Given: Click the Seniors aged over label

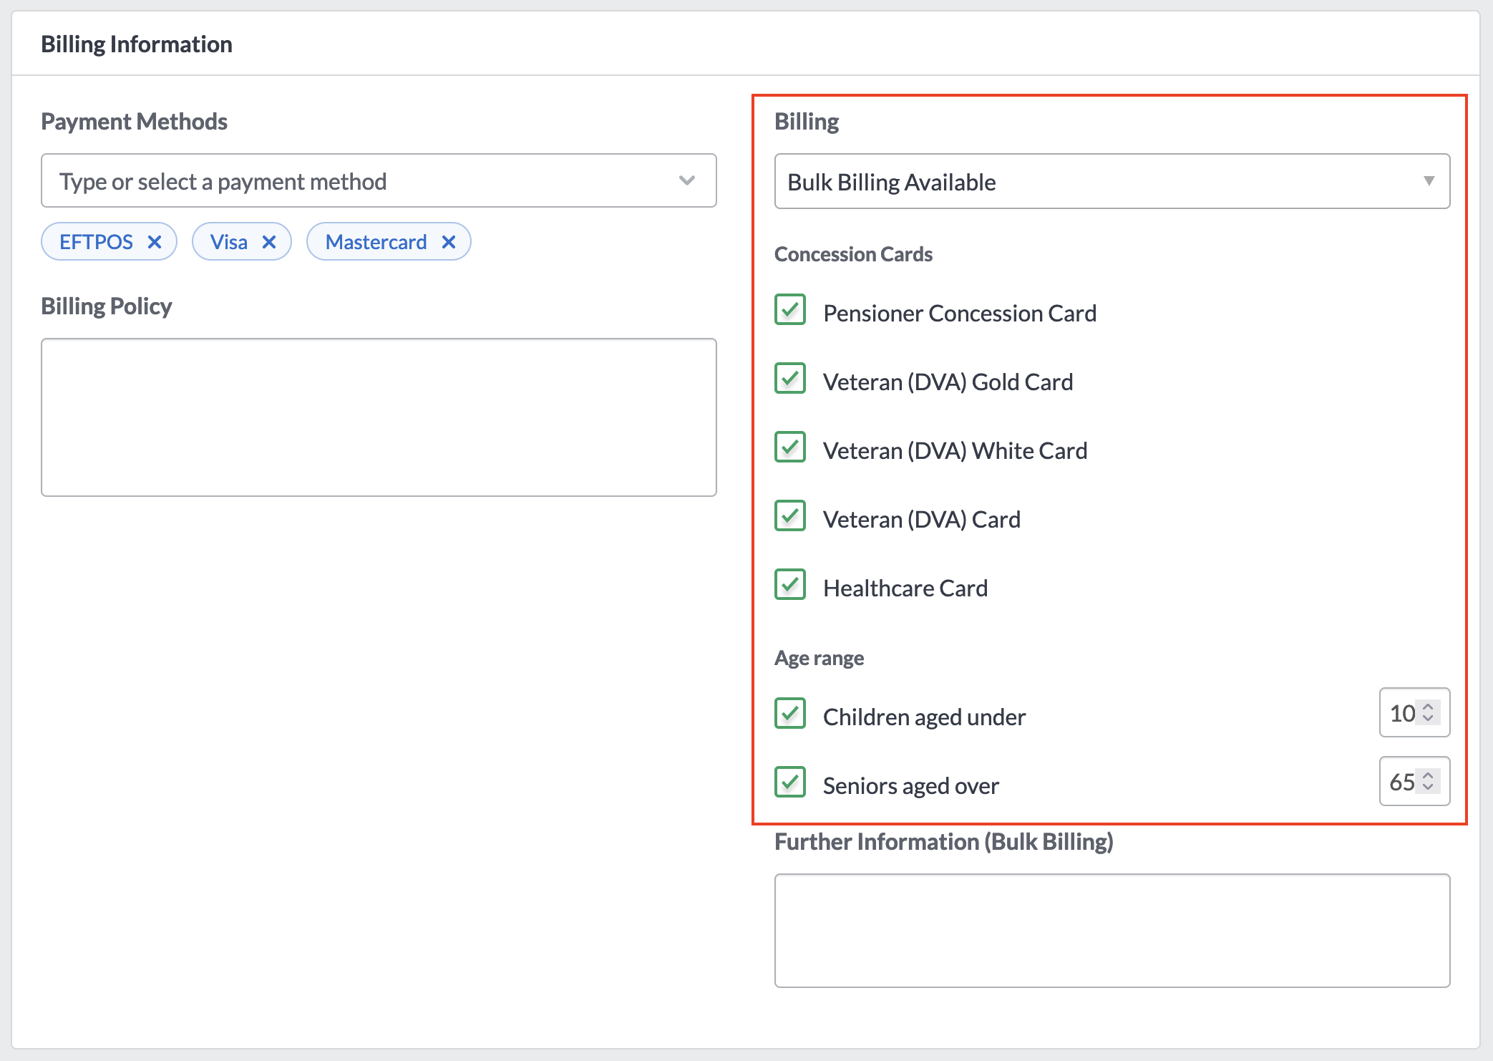Looking at the screenshot, I should point(910,786).
